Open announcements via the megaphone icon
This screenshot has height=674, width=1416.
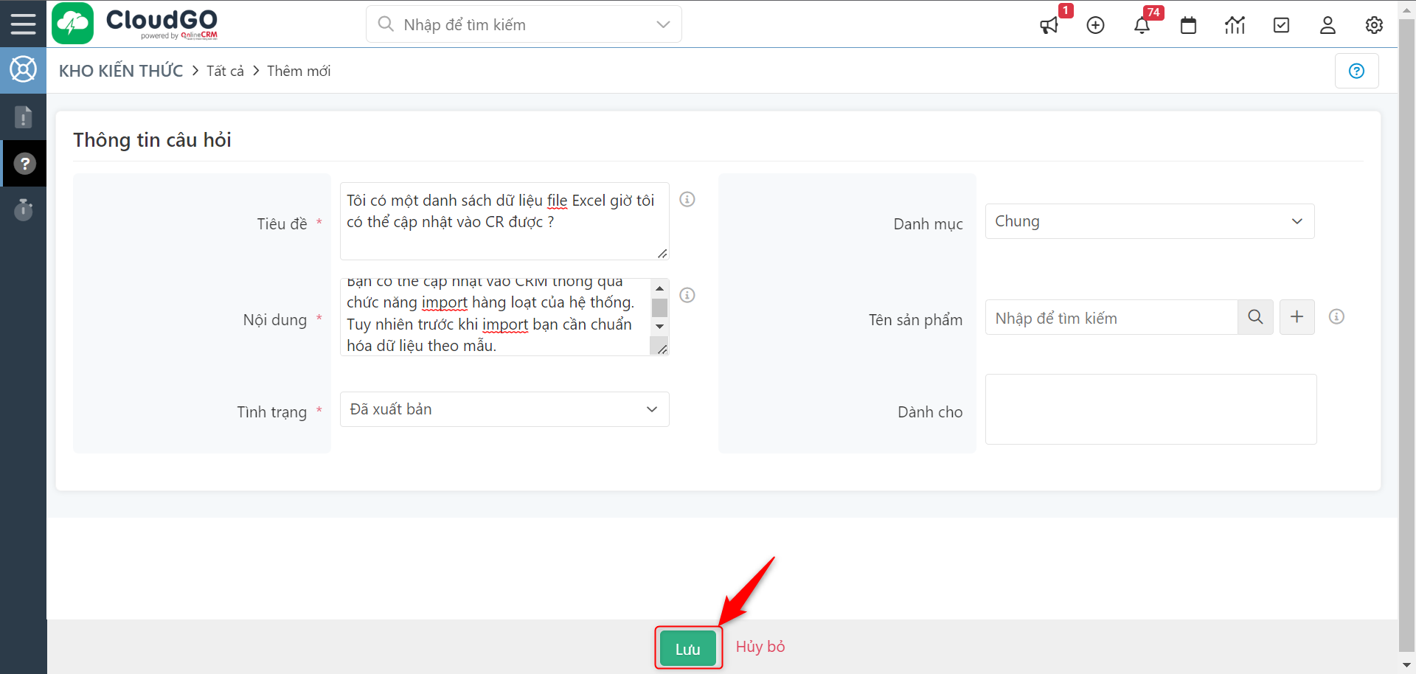(x=1050, y=25)
